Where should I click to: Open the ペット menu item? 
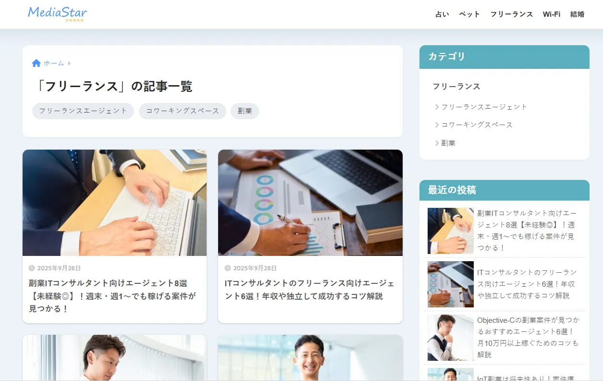pos(469,14)
